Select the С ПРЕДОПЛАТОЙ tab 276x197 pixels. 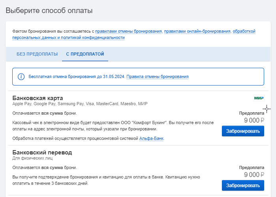[x=85, y=54]
